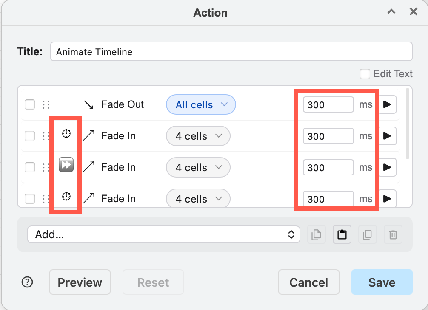The height and width of the screenshot is (310, 428).
Task: Close the Action dialog
Action: (414, 12)
